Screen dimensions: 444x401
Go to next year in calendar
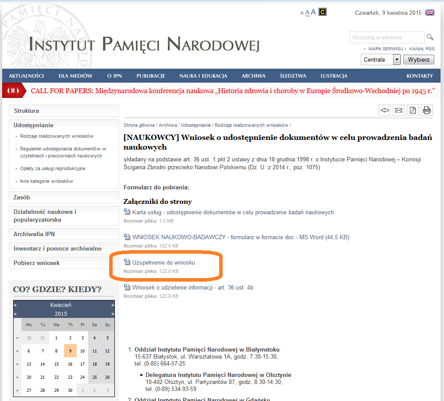[113, 314]
